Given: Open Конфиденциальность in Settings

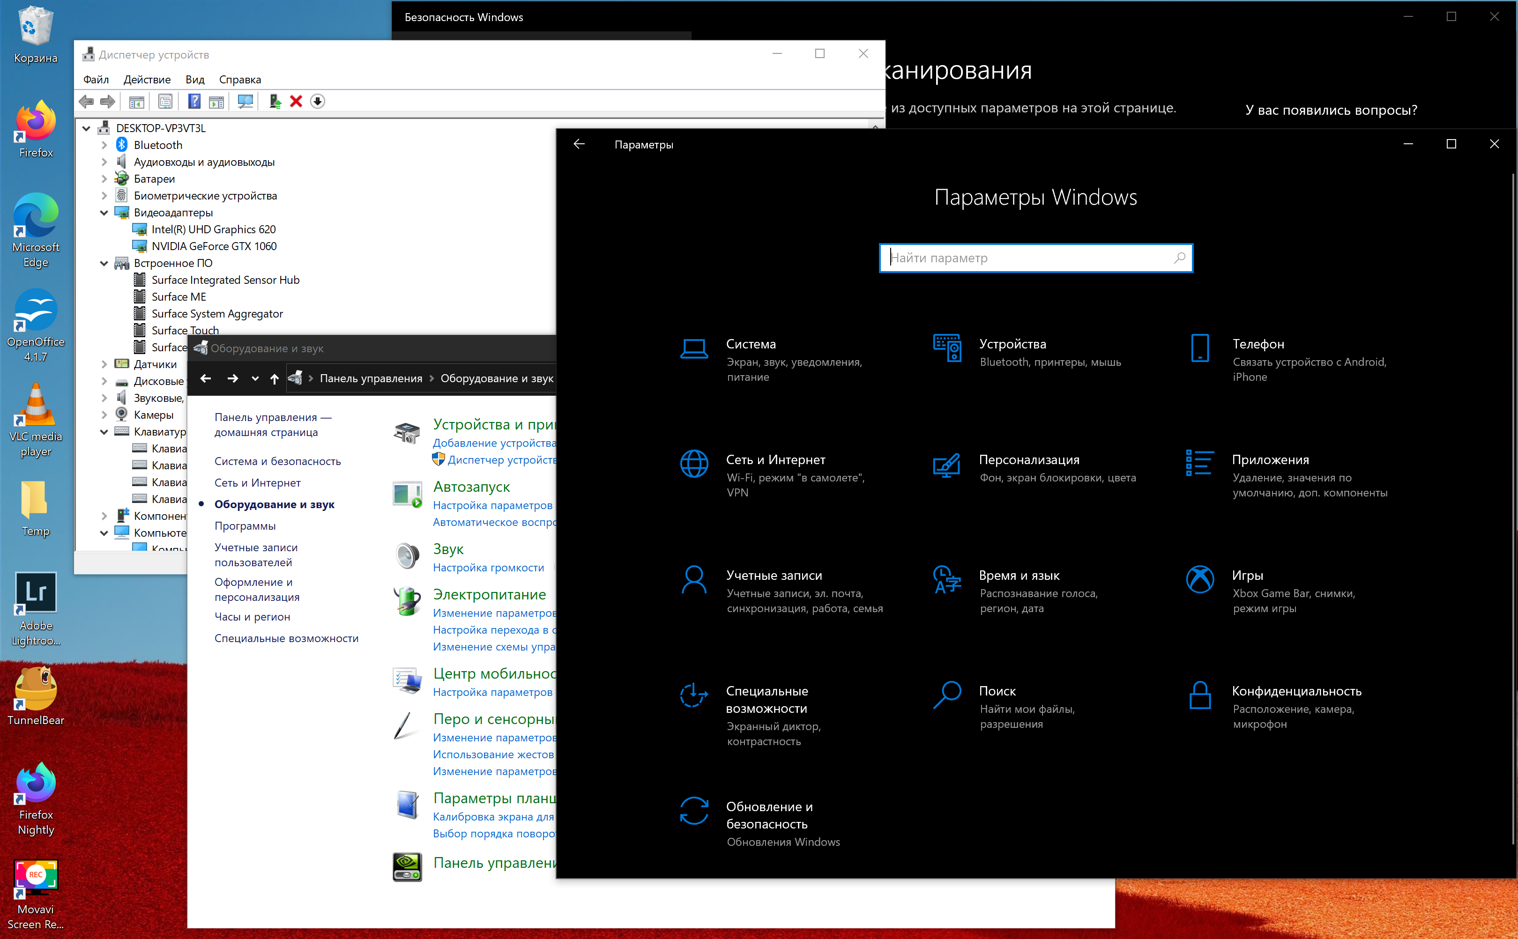Looking at the screenshot, I should [x=1276, y=707].
